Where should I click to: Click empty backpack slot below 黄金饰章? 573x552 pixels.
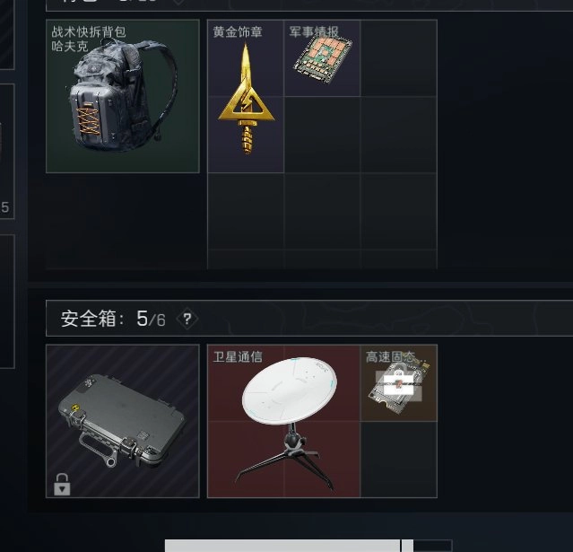click(246, 211)
